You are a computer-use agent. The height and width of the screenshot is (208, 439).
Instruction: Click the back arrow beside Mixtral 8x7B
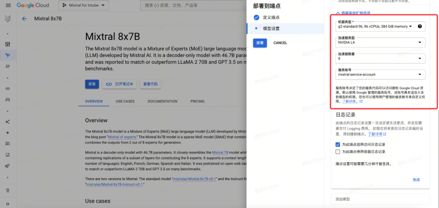click(24, 19)
